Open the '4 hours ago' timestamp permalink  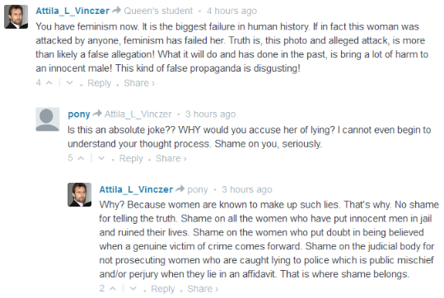(x=231, y=11)
